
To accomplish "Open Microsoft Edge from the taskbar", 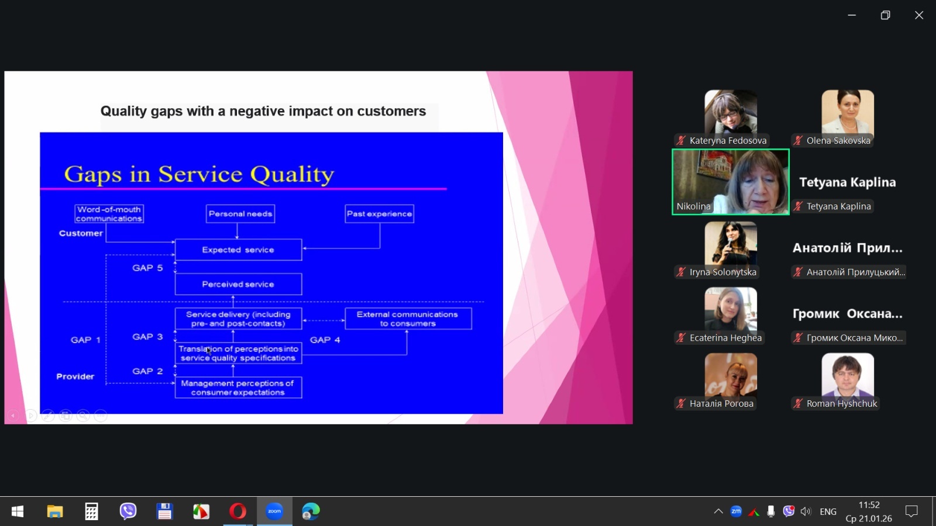I will click(311, 511).
